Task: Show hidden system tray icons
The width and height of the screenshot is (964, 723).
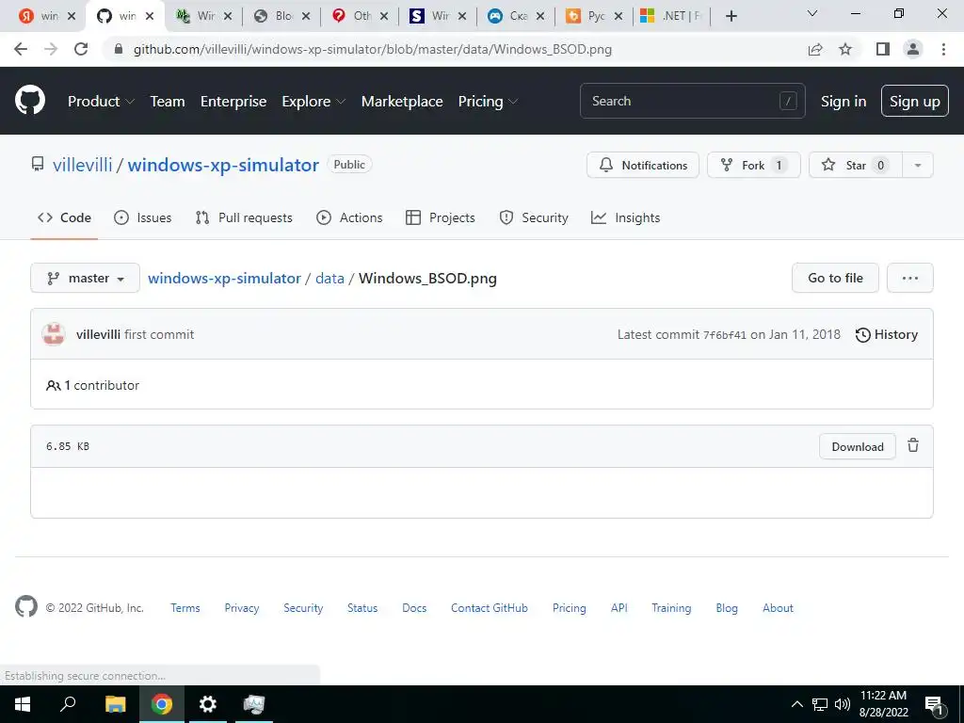Action: [x=796, y=704]
